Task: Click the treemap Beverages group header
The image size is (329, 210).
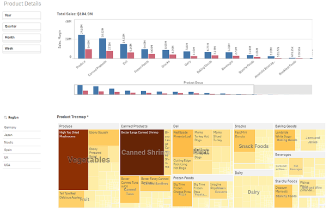Action: tap(300, 155)
